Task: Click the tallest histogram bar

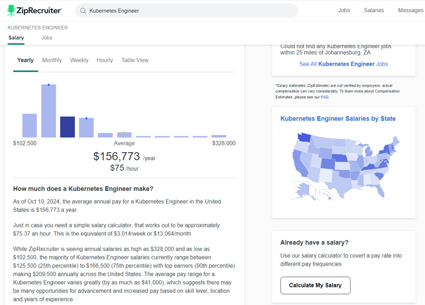Action: coord(48,111)
